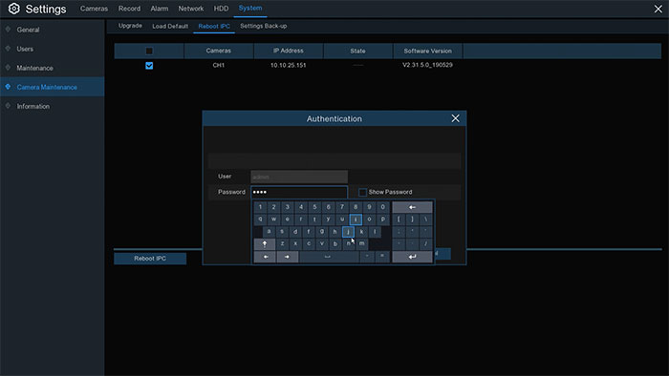Close the Authentication dialog

[455, 118]
